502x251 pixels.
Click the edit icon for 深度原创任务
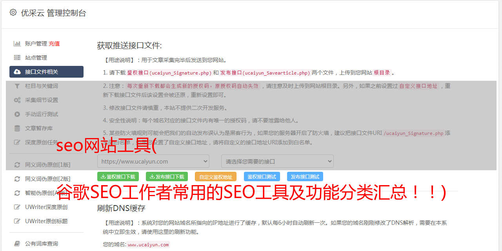(17, 142)
